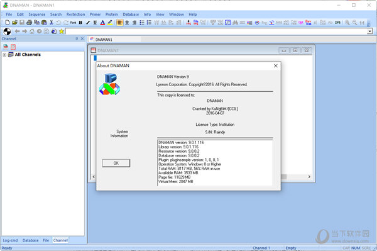Open the Help menu
The image size is (377, 251).
point(193,14)
